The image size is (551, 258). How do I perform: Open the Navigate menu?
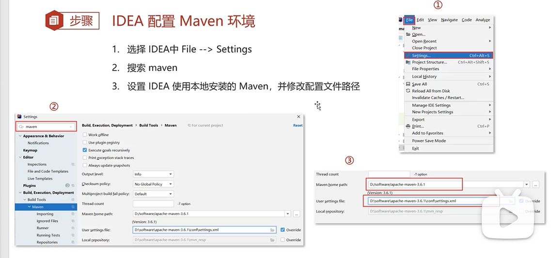click(449, 20)
